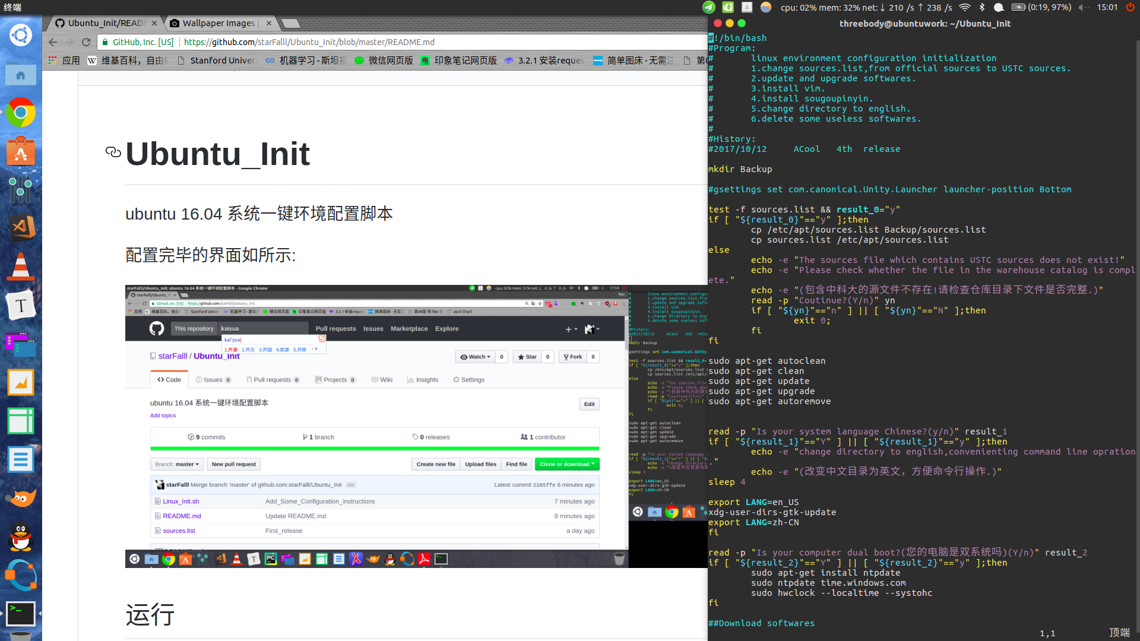This screenshot has width=1140, height=641.
Task: Click the volume speaker indicator
Action: (1084, 7)
